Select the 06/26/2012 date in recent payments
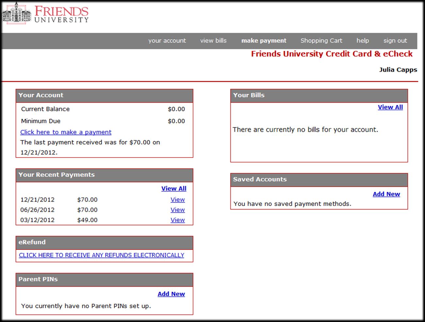The height and width of the screenshot is (322, 425). coord(38,210)
